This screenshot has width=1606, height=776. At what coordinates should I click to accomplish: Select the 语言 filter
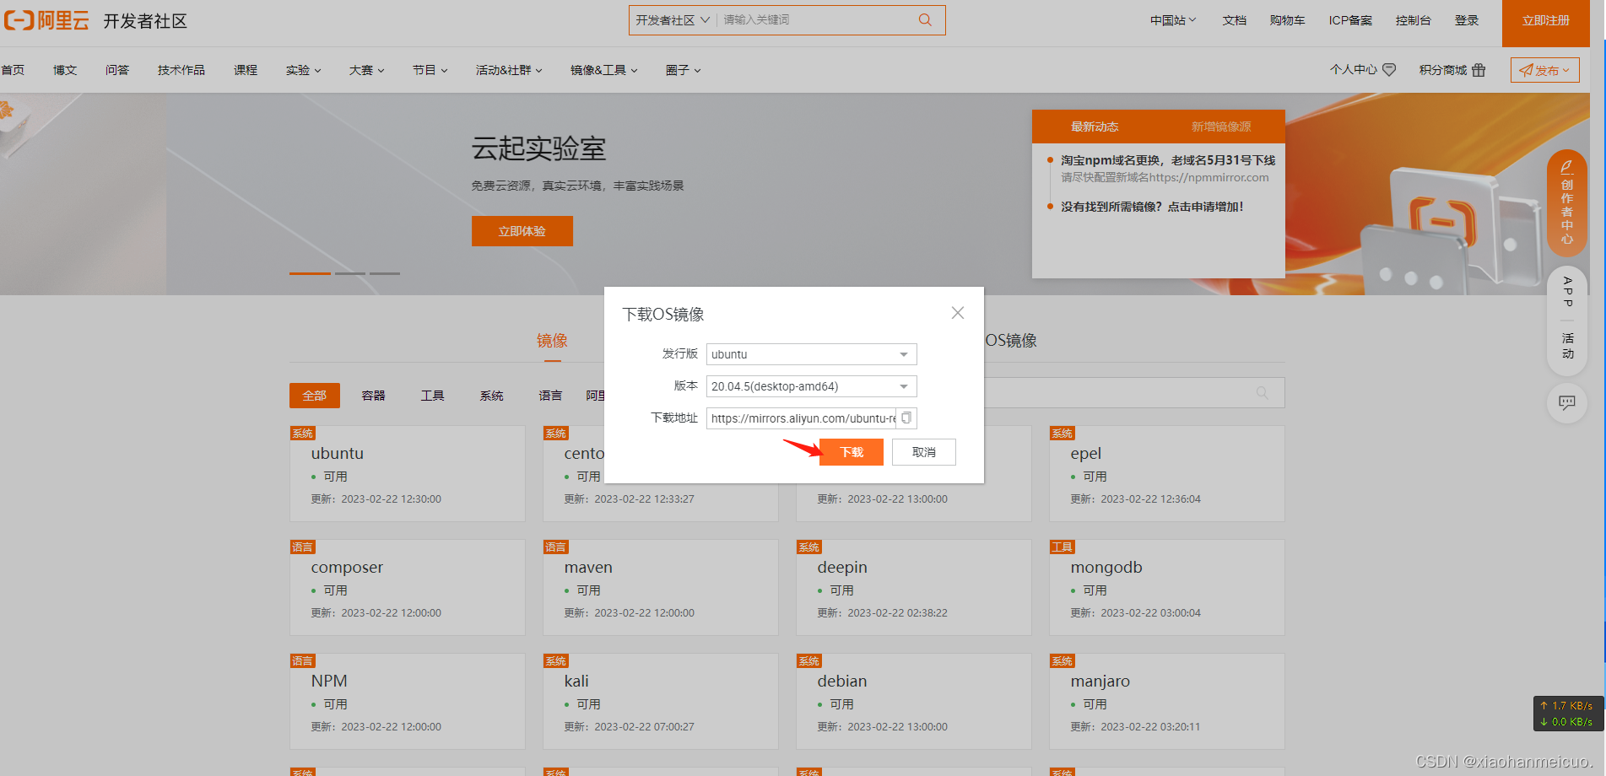(x=550, y=396)
